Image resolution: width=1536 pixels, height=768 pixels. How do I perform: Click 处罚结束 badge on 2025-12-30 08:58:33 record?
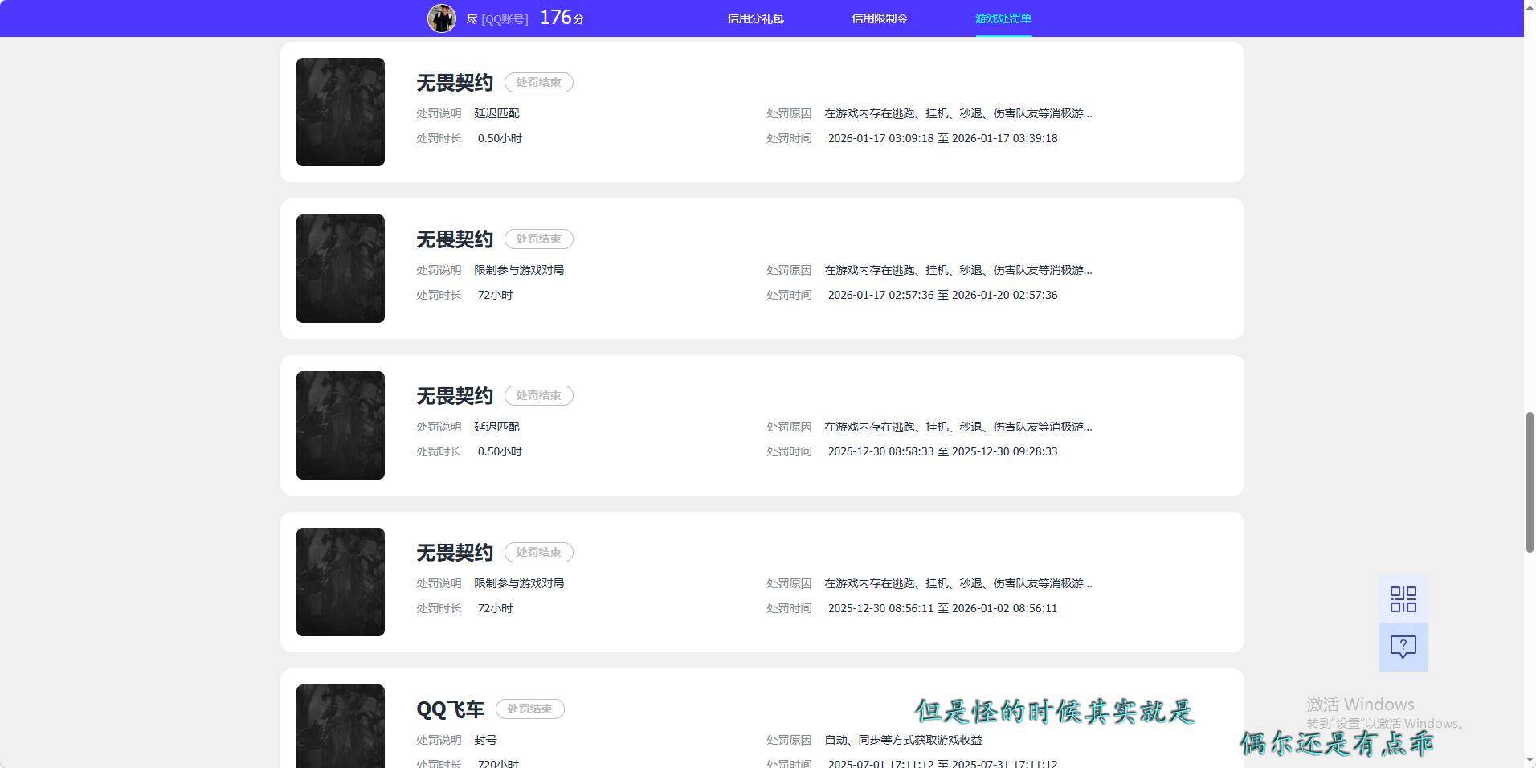coord(538,395)
